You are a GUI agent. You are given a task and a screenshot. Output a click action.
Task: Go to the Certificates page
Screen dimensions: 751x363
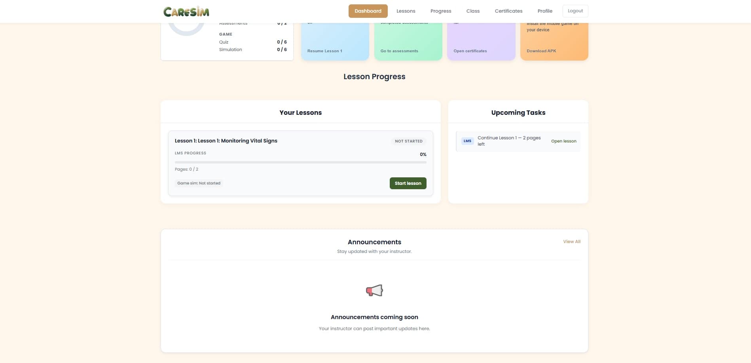pos(508,11)
